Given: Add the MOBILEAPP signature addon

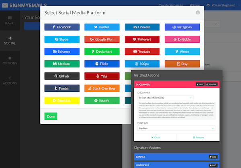Looking at the screenshot, I should [213, 165].
